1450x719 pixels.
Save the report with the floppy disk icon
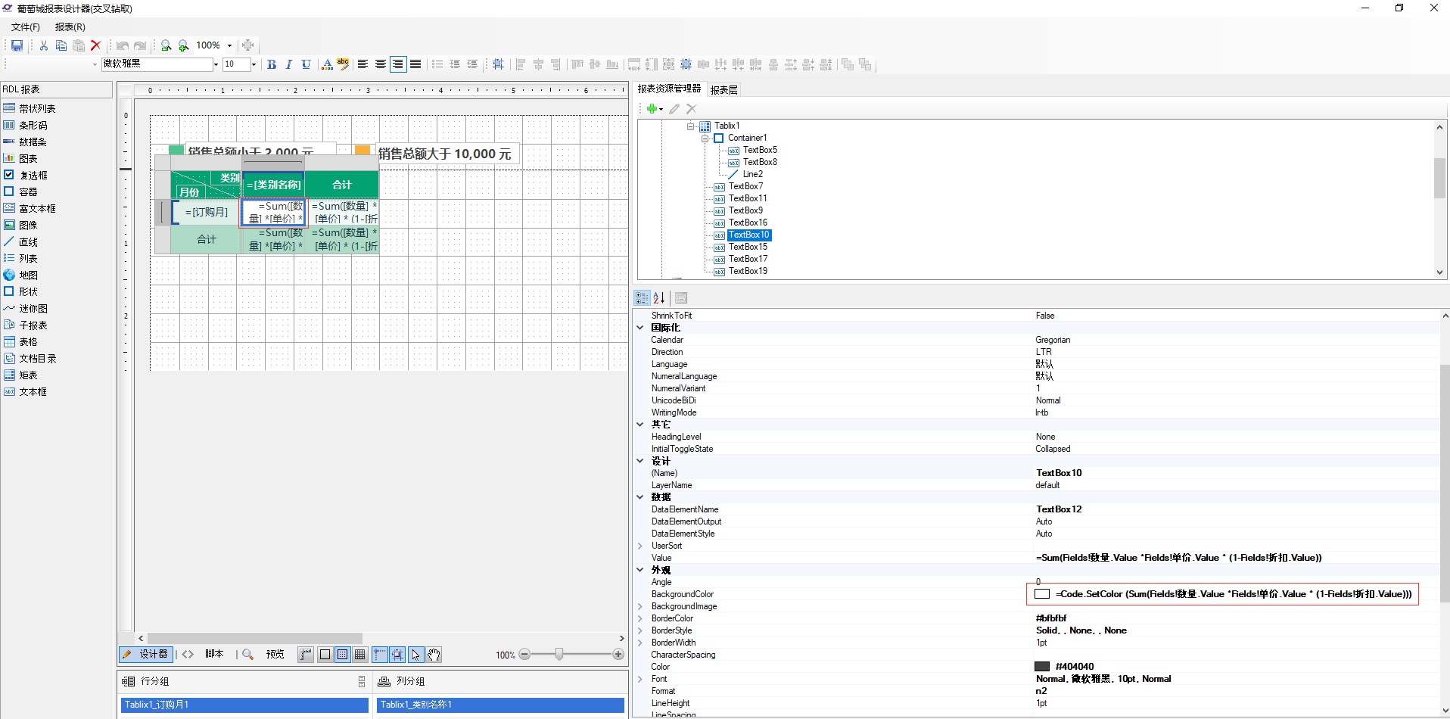click(x=17, y=45)
